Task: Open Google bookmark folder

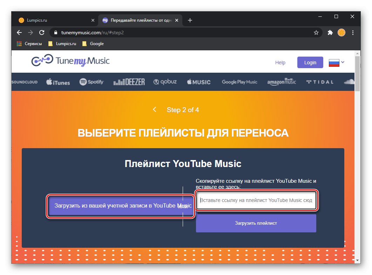Action: pyautogui.click(x=93, y=44)
